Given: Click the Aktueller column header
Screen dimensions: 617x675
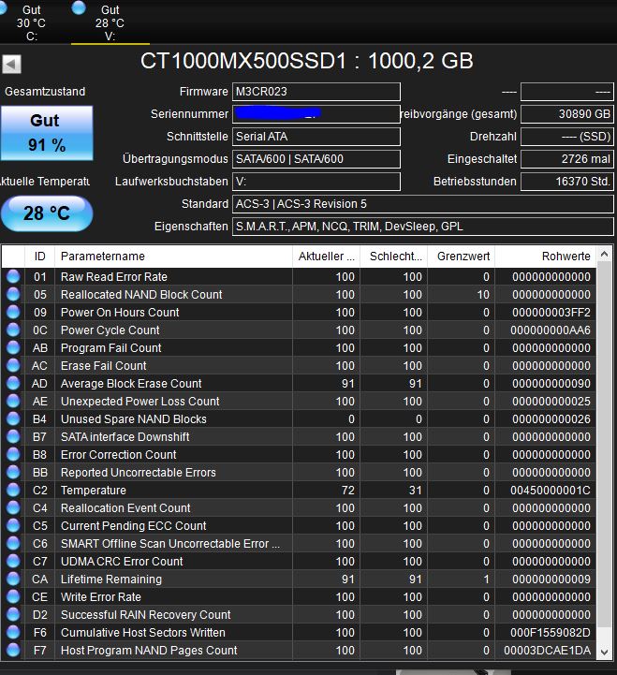Looking at the screenshot, I should coord(327,257).
